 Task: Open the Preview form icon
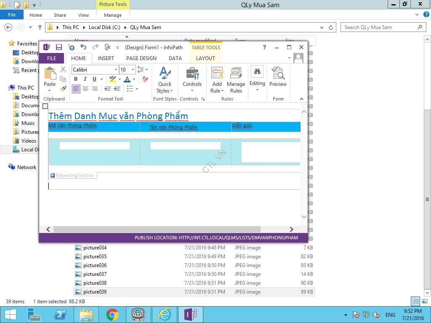point(278,77)
